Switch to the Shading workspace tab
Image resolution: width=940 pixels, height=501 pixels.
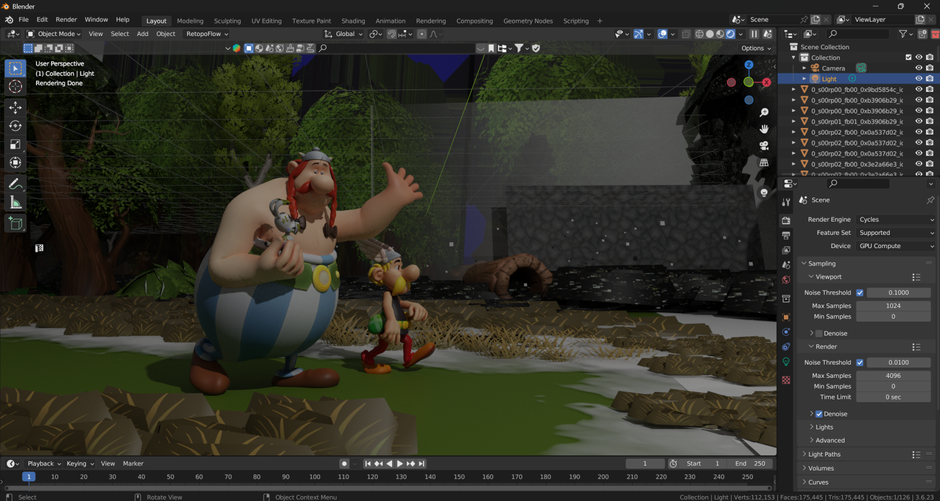click(x=353, y=21)
